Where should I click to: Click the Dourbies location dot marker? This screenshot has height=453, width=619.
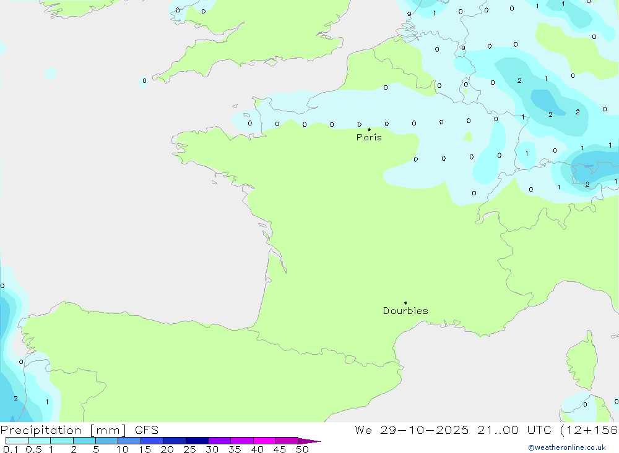[405, 303]
